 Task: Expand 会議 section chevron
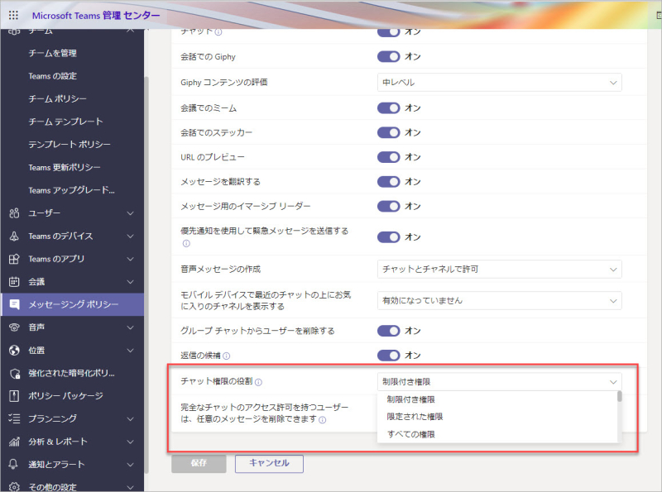(x=131, y=281)
